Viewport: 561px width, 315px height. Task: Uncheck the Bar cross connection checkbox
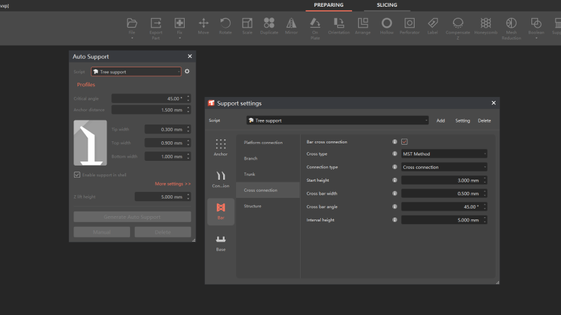click(405, 142)
